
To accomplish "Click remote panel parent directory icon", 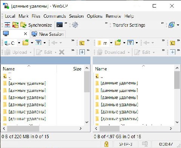I will 172,43.
